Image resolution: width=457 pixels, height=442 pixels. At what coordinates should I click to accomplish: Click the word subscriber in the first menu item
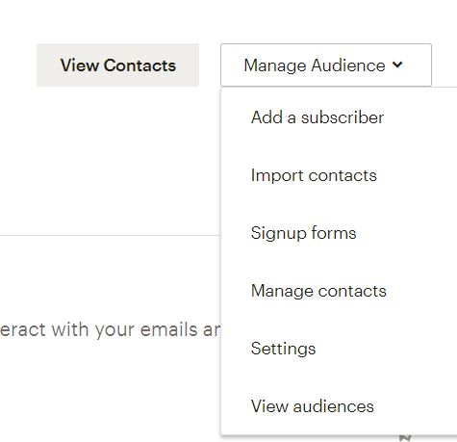(x=343, y=117)
